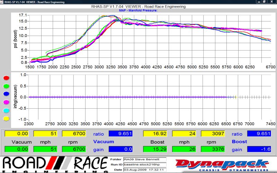Viewport: 277px width, 173px height.
Task: Click the Dynapack Chassis Dynamometers logo
Action: [x=222, y=165]
